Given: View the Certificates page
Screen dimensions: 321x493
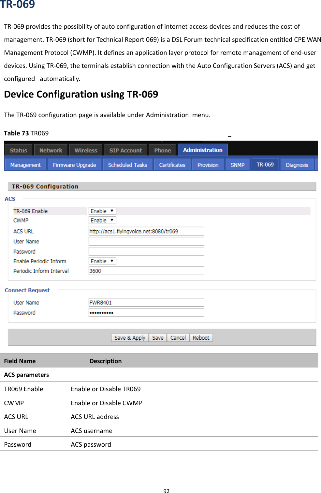Looking at the screenshot, I should [x=172, y=164].
